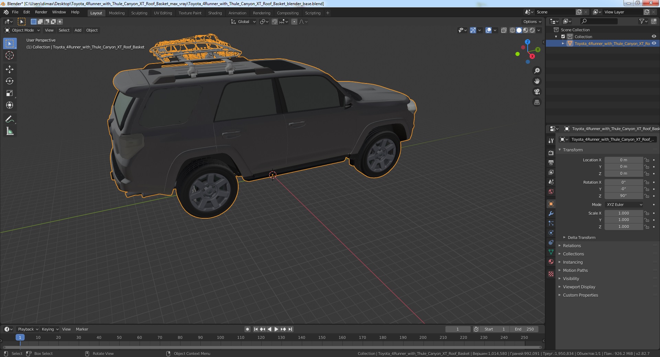Open the File menu
660x357 pixels.
[15, 12]
